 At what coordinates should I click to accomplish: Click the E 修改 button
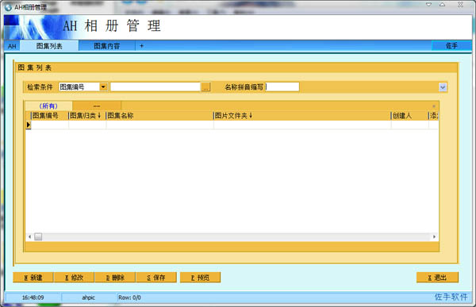pyautogui.click(x=74, y=277)
